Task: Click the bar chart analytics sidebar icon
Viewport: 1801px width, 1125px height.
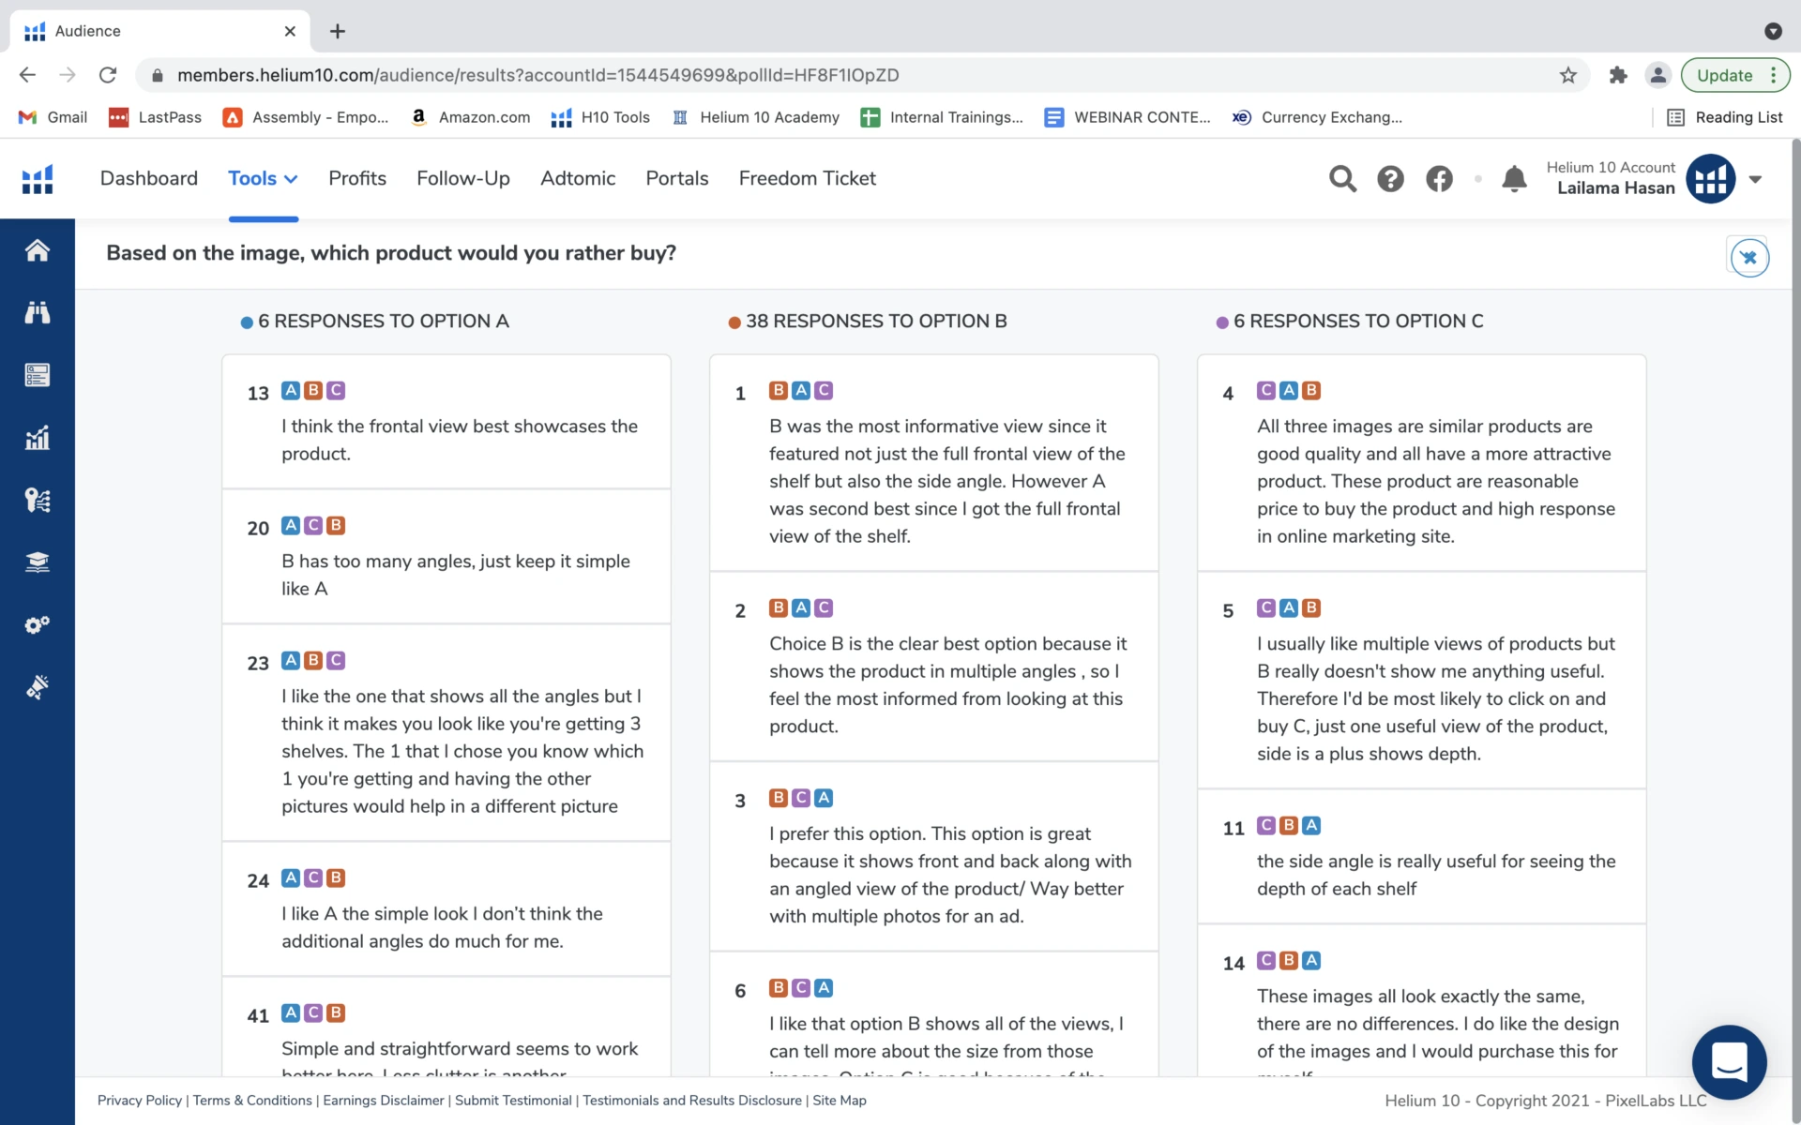Action: (37, 438)
